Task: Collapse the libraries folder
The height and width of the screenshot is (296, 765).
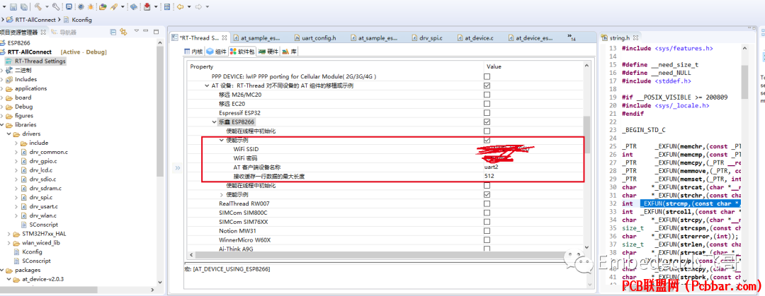Action: point(2,124)
